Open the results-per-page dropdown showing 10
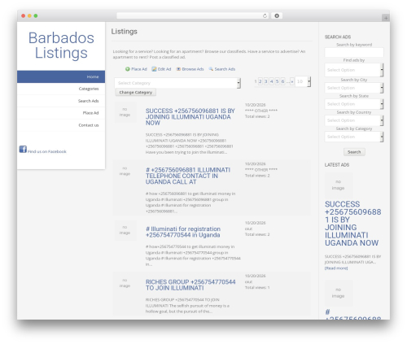Image resolution: width=407 pixels, height=344 pixels. coord(303,81)
